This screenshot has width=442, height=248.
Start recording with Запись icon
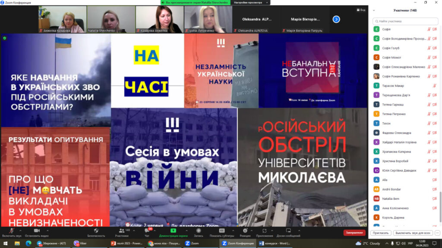click(x=199, y=231)
